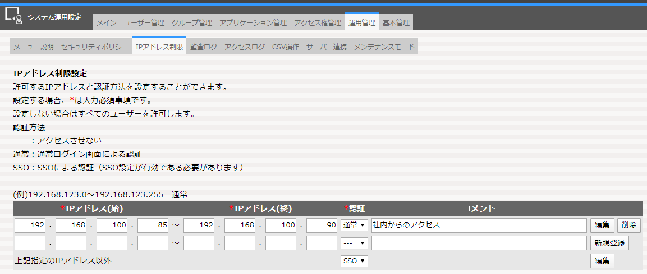Viewport: 647px width, 274px height.
Task: Open the セキュリティポリシー submenu
Action: pos(95,47)
